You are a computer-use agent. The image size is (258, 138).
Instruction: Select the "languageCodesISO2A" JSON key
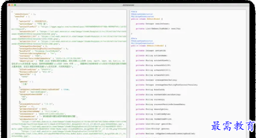[x=31, y=94]
